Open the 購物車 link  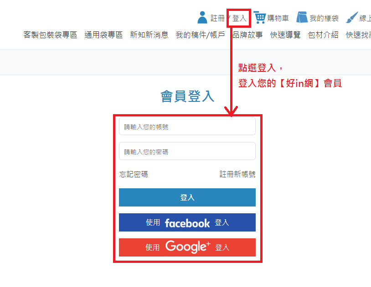point(278,18)
